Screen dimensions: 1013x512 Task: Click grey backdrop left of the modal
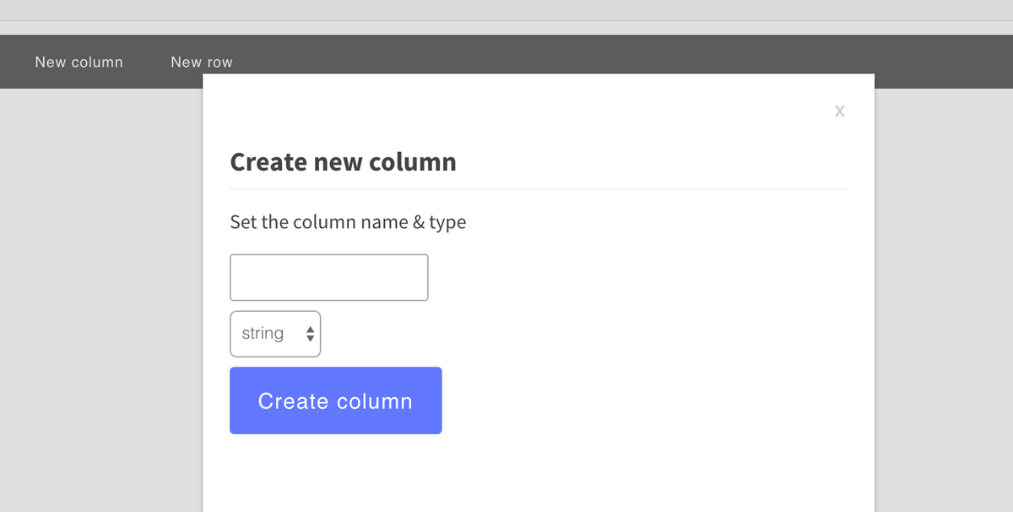pyautogui.click(x=101, y=296)
